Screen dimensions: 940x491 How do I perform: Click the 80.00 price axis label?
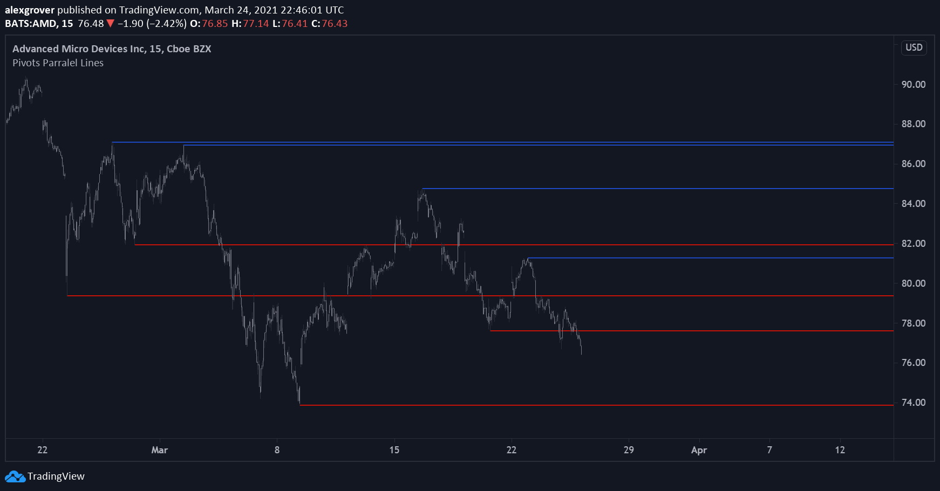click(x=914, y=283)
